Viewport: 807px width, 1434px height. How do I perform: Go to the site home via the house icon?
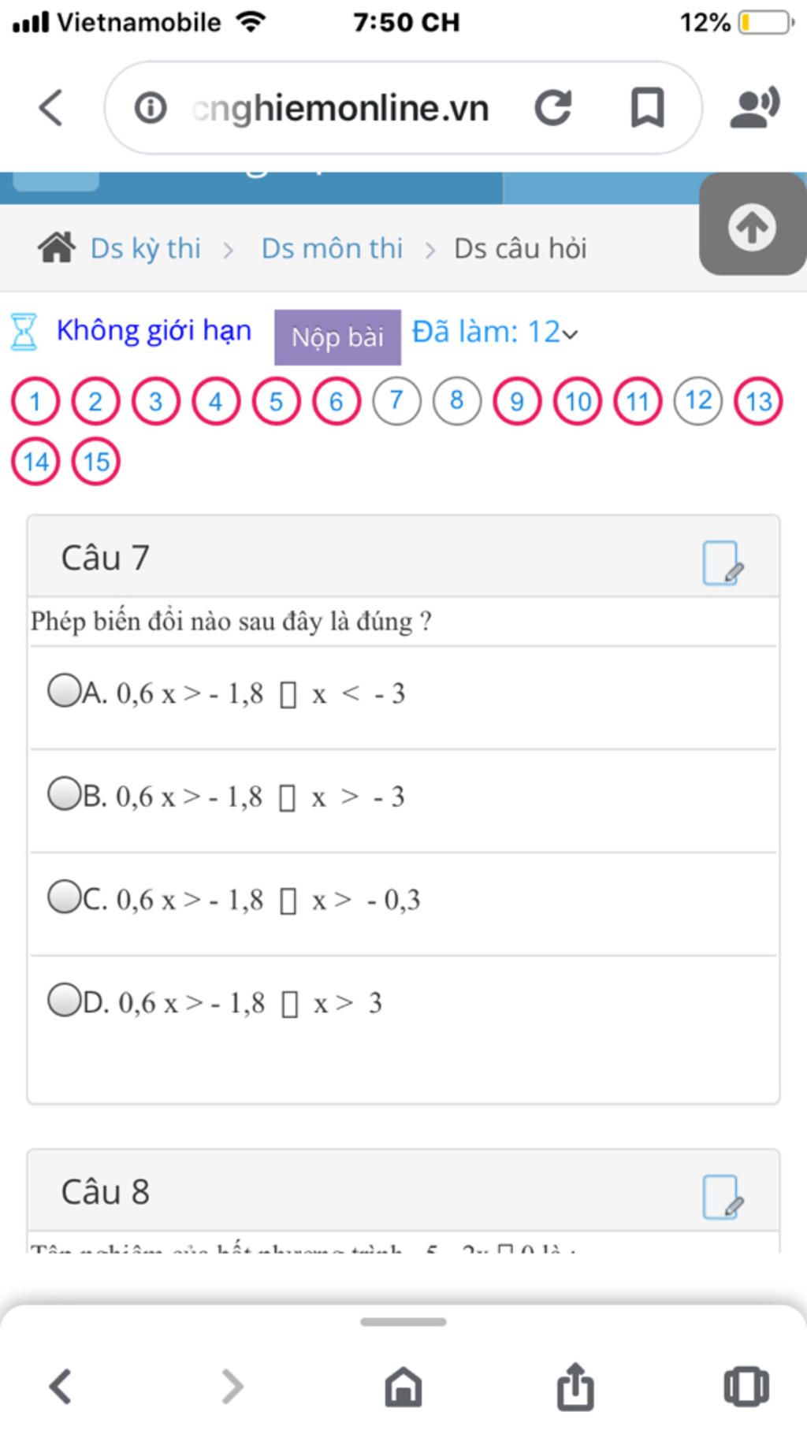(57, 248)
